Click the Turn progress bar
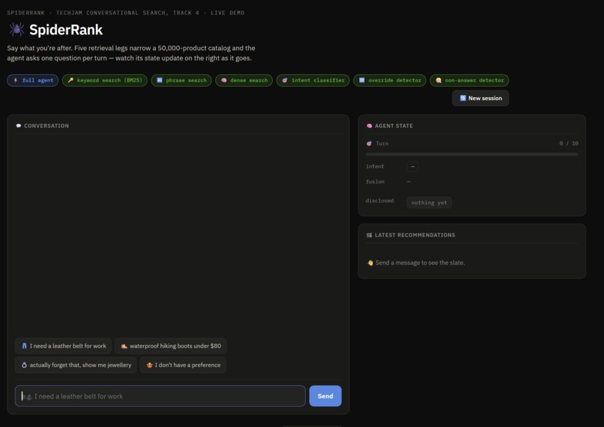The image size is (604, 427). 472,155
